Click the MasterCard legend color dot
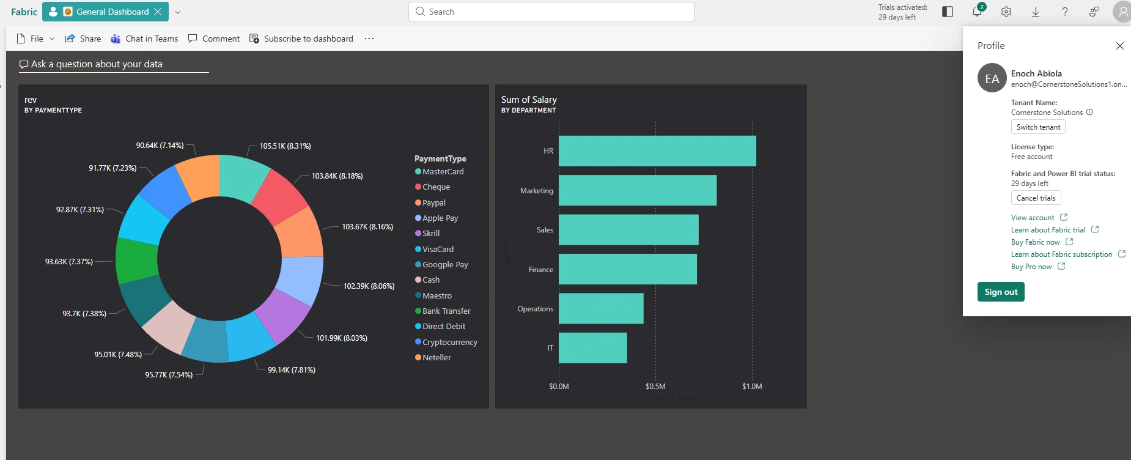 pyautogui.click(x=418, y=172)
